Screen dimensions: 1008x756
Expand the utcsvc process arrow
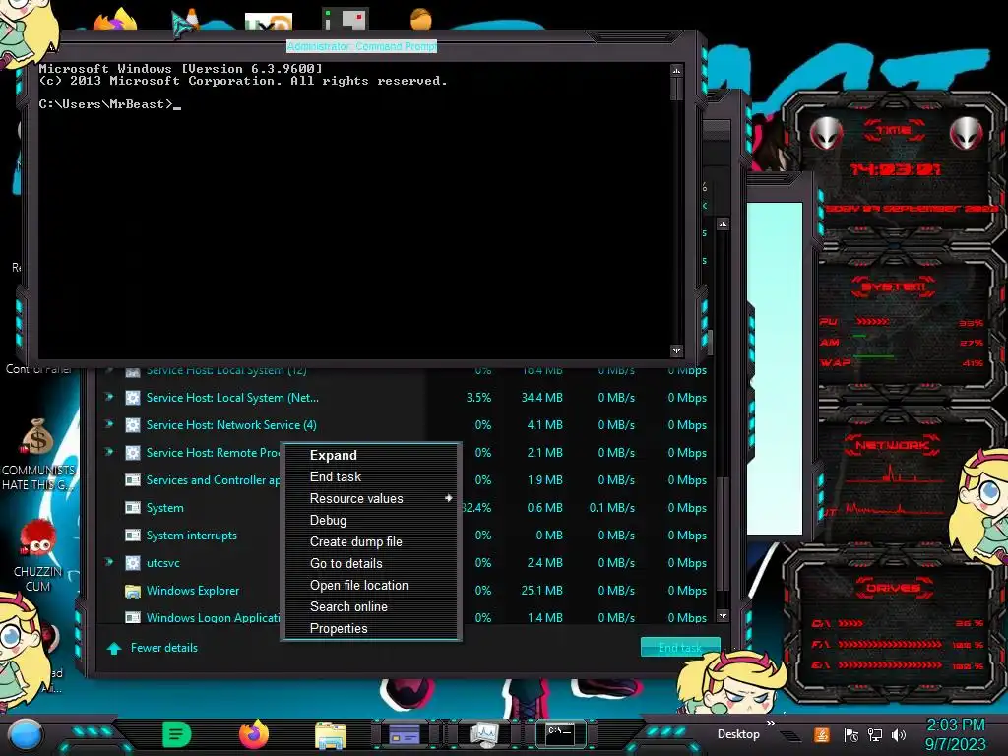[x=109, y=562]
